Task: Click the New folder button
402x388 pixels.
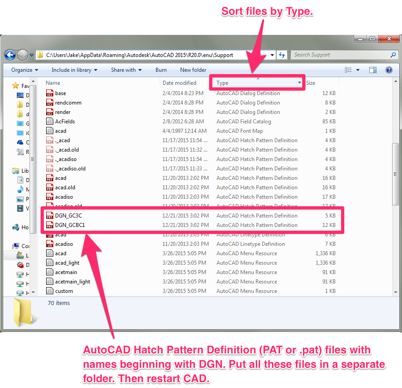Action: pos(193,70)
